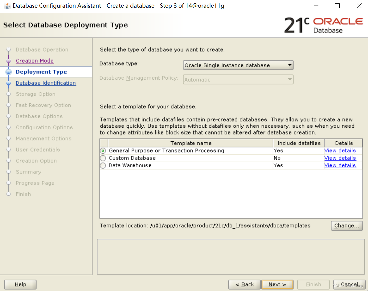Click the empty message area box
Image resolution: width=368 pixels, height=291 pixels.
(x=231, y=257)
